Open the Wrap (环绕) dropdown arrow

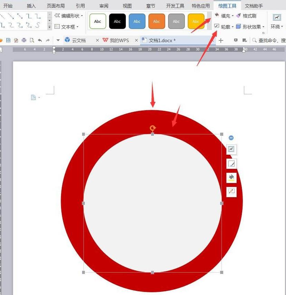(x=282, y=26)
